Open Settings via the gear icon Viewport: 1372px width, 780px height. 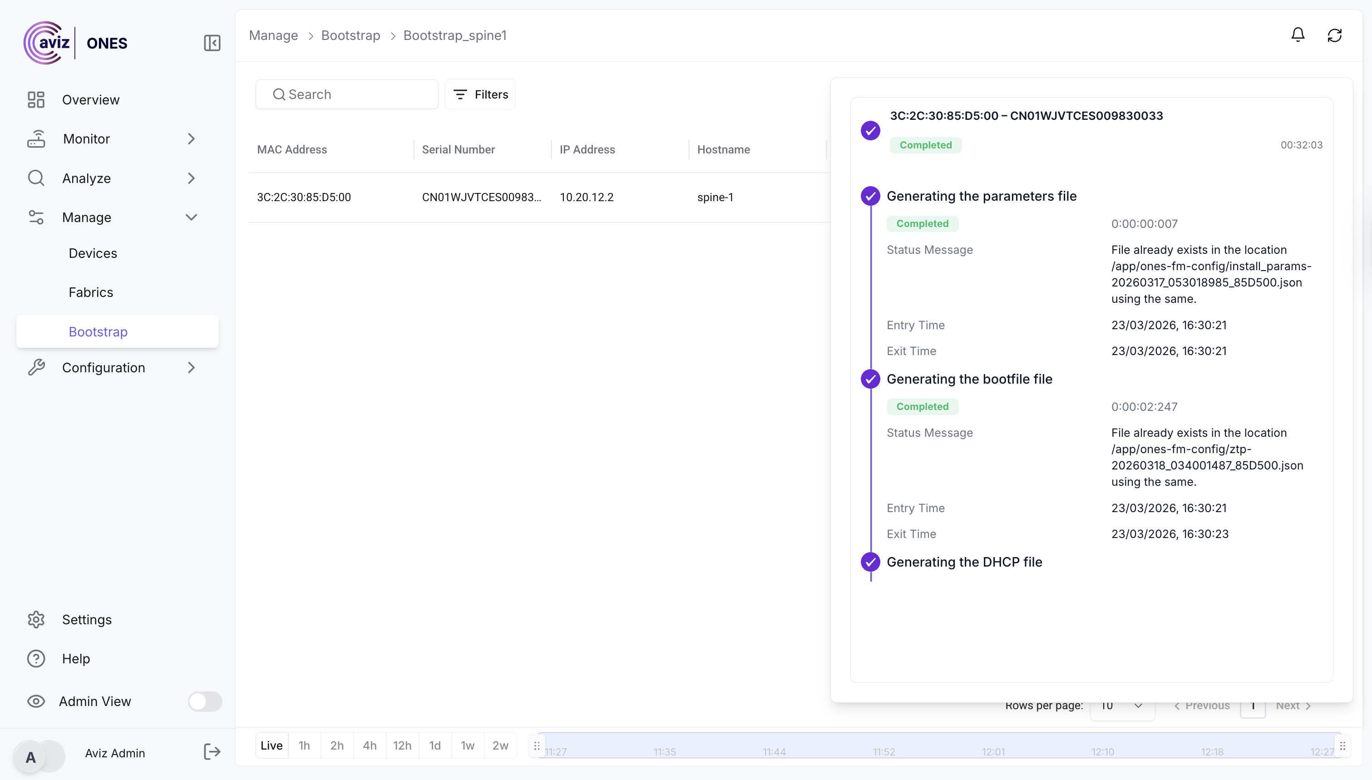click(x=36, y=619)
